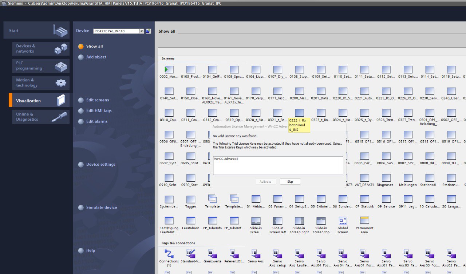Open the first Template icon
Viewport: 466px width, 274px height.
coord(212,199)
